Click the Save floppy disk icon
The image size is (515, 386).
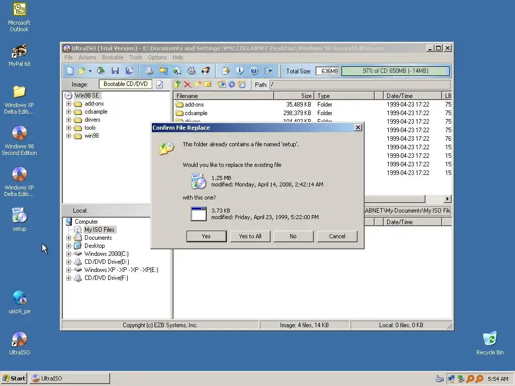pos(115,71)
